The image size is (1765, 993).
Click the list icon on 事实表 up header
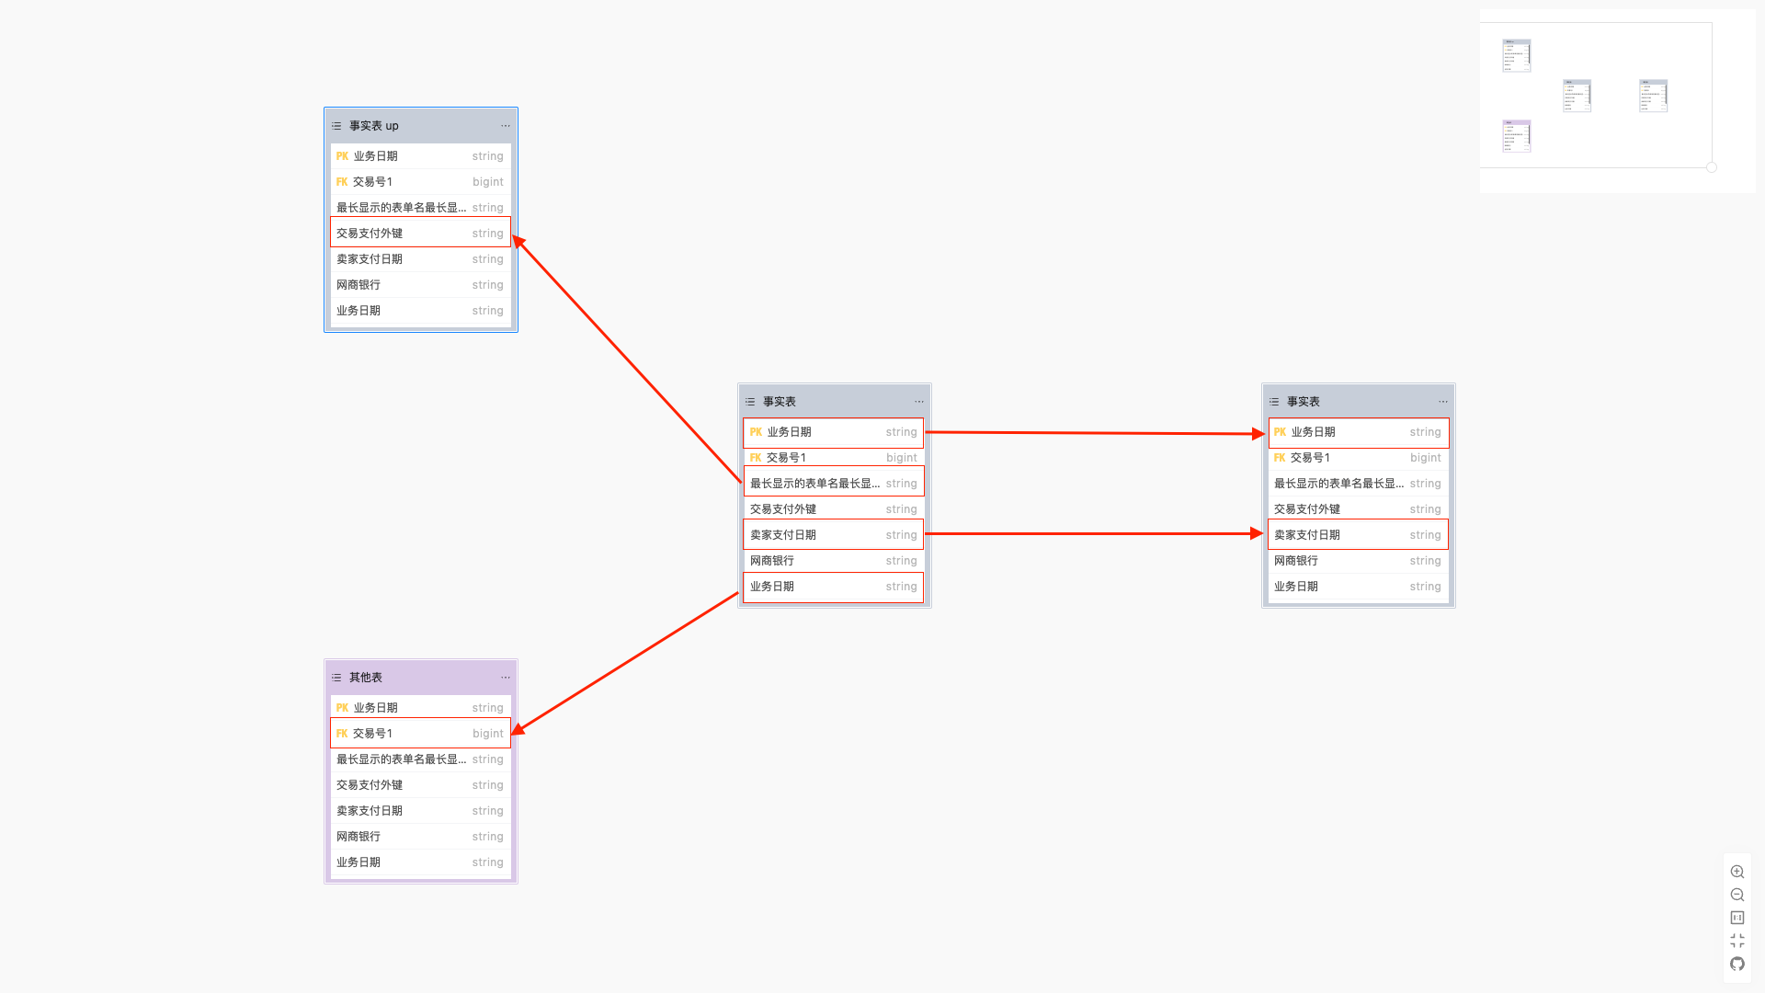[336, 125]
